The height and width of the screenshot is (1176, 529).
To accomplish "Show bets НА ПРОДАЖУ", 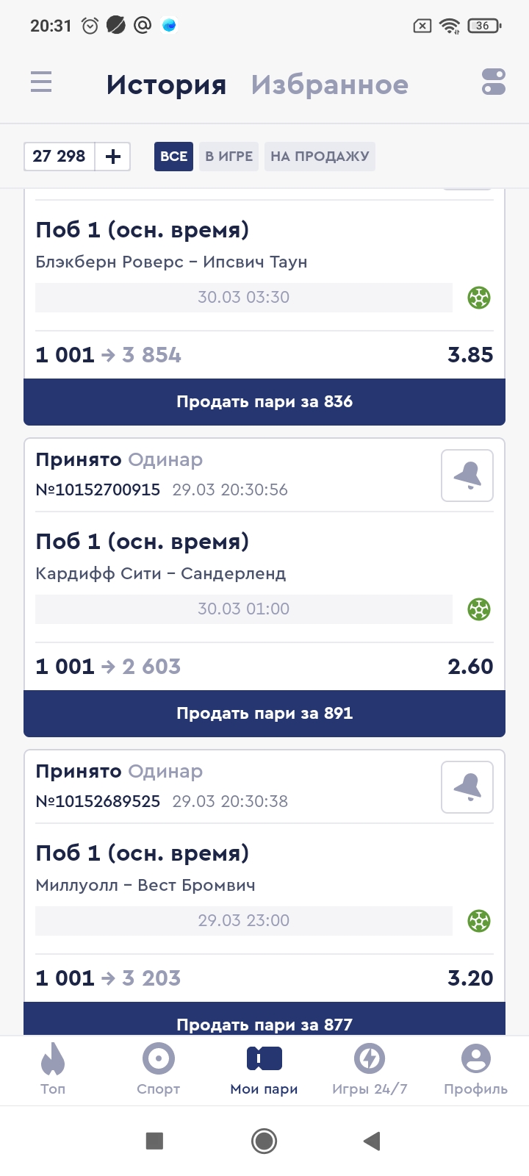I will 320,157.
